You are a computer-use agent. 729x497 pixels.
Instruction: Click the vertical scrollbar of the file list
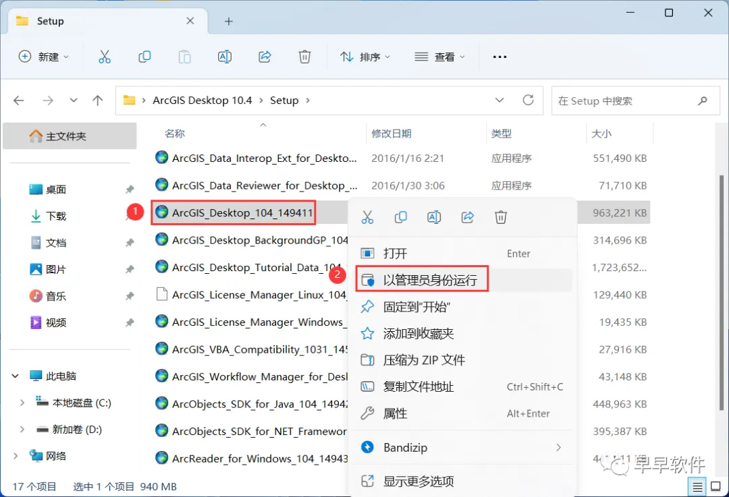721,293
